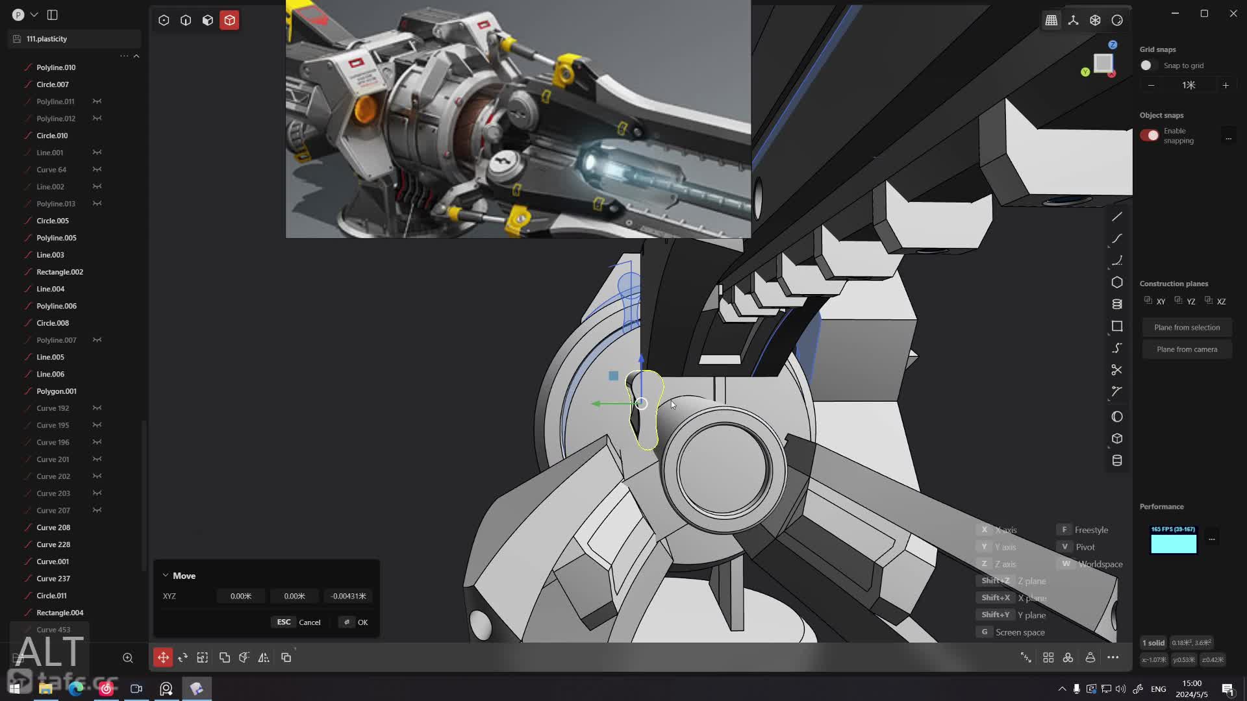Viewport: 1247px width, 701px height.
Task: Toggle visibility of Polyline.007
Action: [97, 340]
